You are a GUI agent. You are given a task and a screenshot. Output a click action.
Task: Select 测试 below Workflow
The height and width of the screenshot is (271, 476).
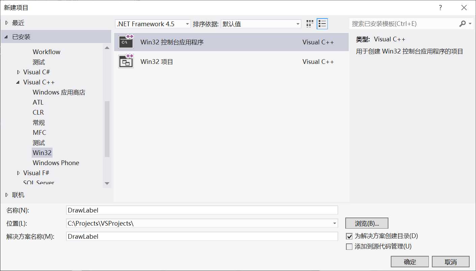(x=39, y=62)
